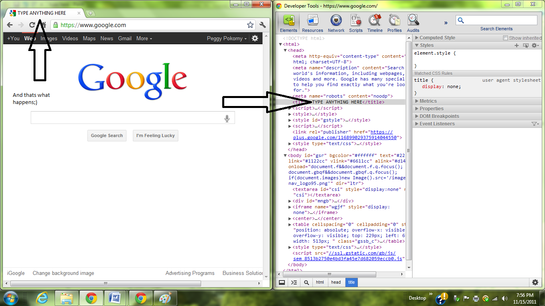Open Videos in the Google bar

pos(70,39)
